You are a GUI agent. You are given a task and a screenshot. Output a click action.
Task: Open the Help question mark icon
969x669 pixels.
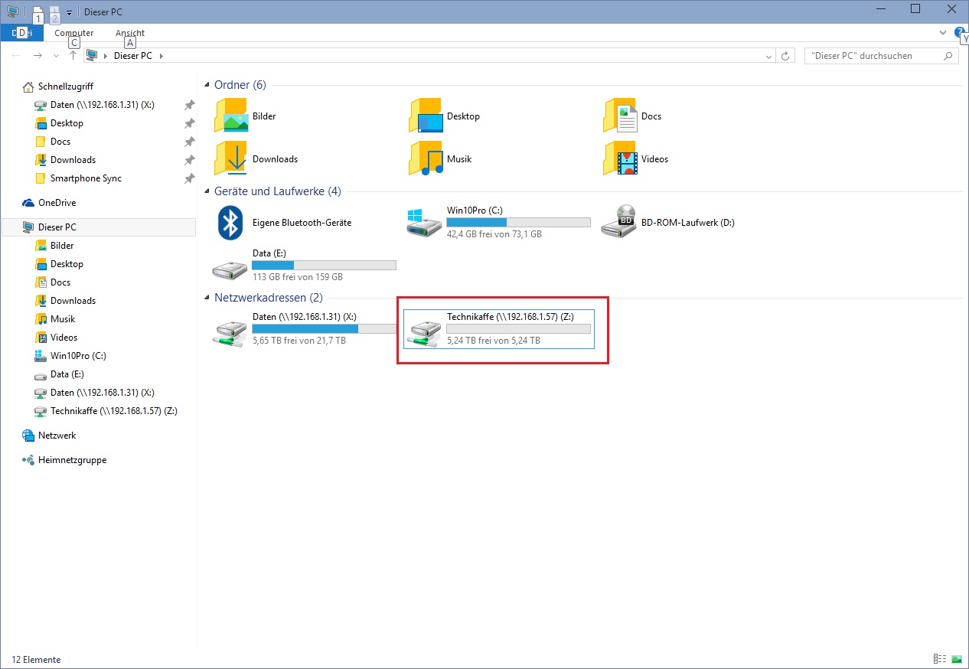(961, 33)
